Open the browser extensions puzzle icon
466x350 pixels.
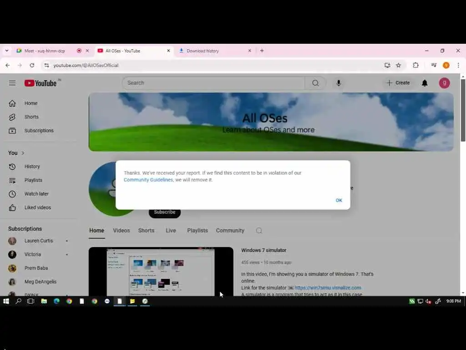point(415,65)
